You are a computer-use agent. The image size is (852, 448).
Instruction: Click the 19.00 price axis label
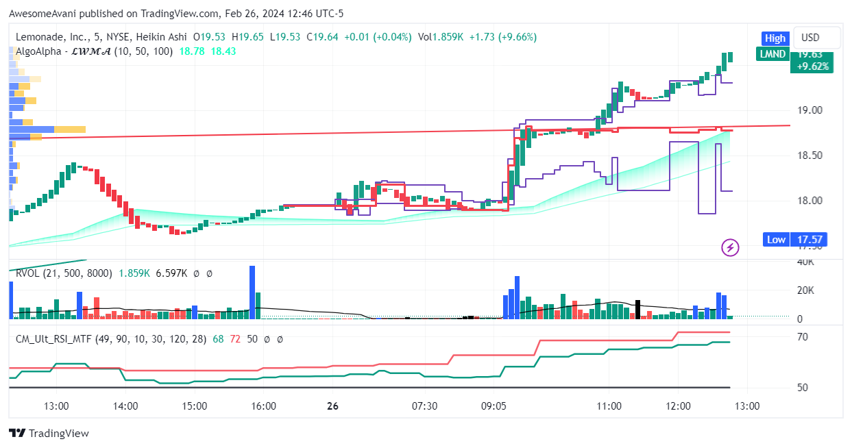point(808,110)
